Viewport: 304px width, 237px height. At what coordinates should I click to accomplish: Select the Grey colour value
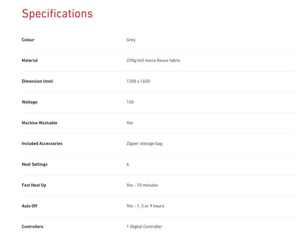131,40
